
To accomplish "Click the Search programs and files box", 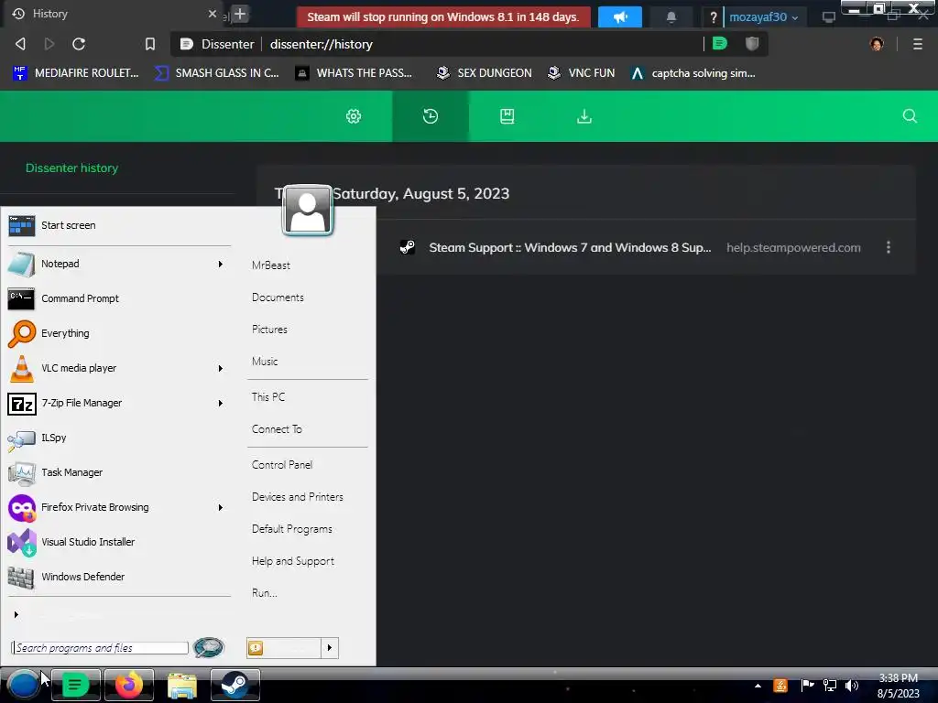I will (99, 648).
